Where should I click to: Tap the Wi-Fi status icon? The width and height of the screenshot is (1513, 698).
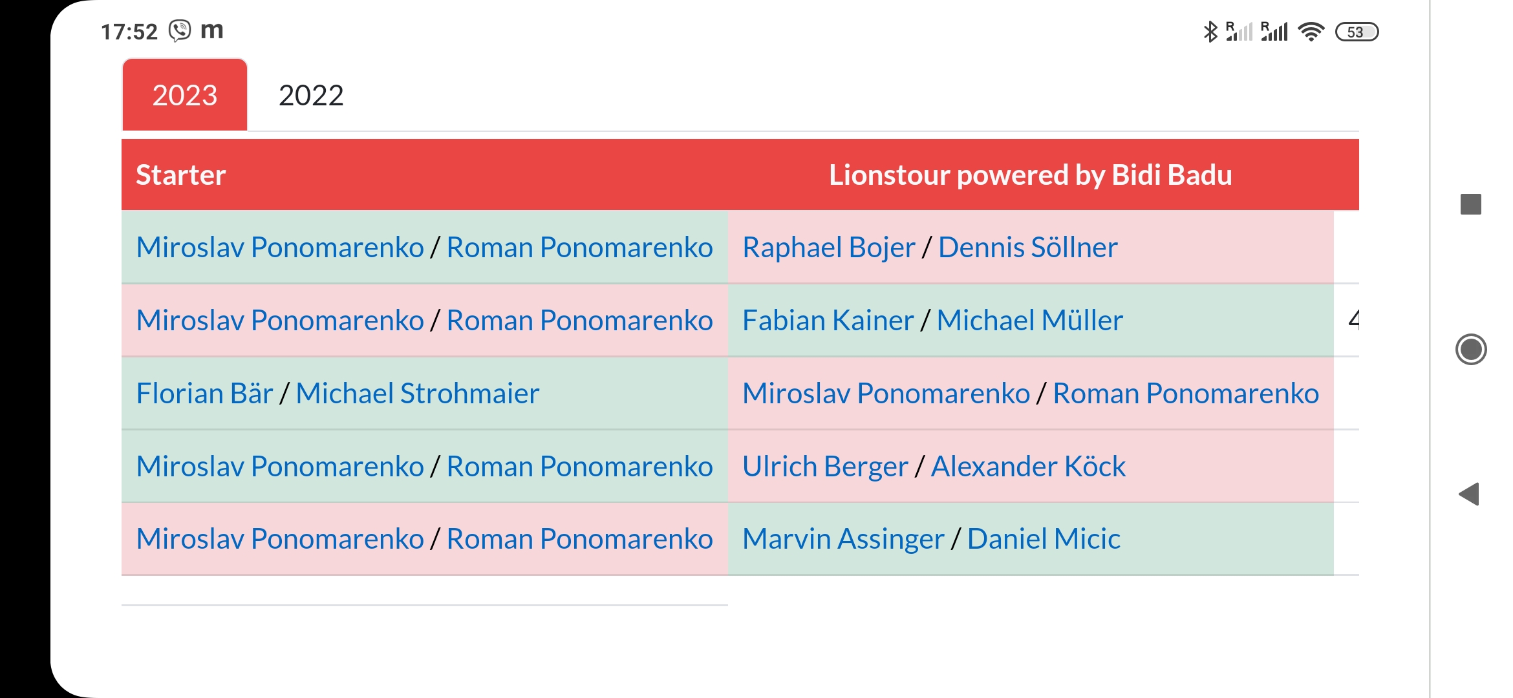pyautogui.click(x=1311, y=32)
